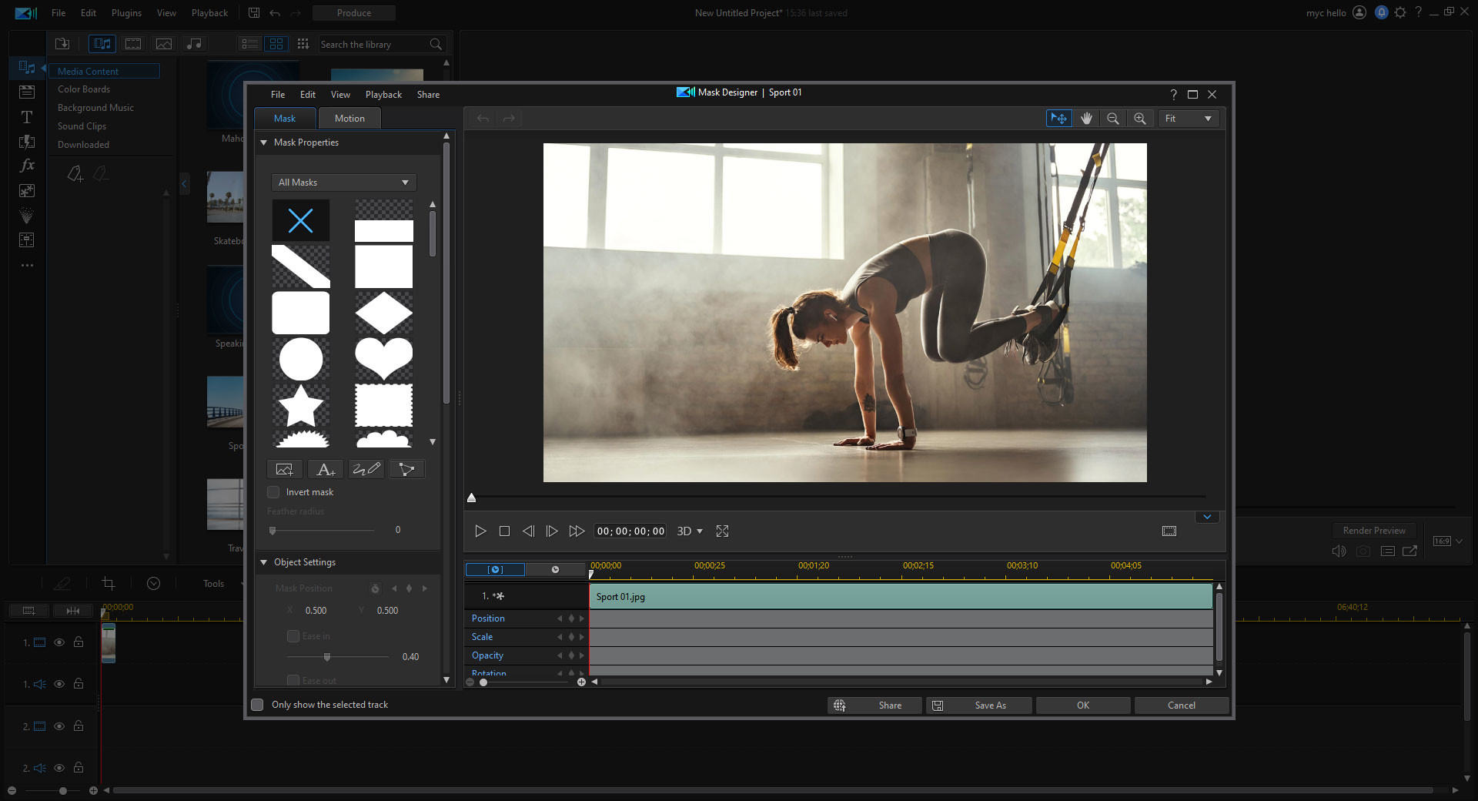This screenshot has height=801, width=1478.
Task: Click the Feather radius slider handle
Action: pyautogui.click(x=273, y=530)
